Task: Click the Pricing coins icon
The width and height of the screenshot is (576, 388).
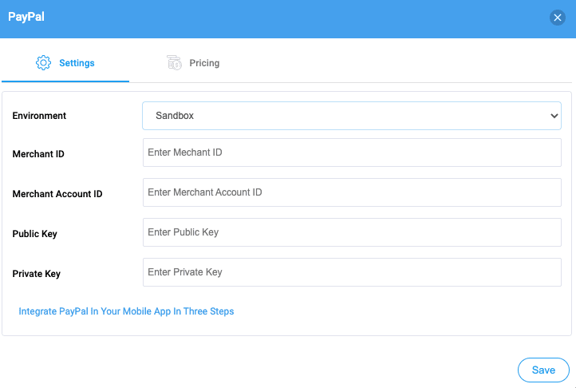Action: (x=174, y=63)
